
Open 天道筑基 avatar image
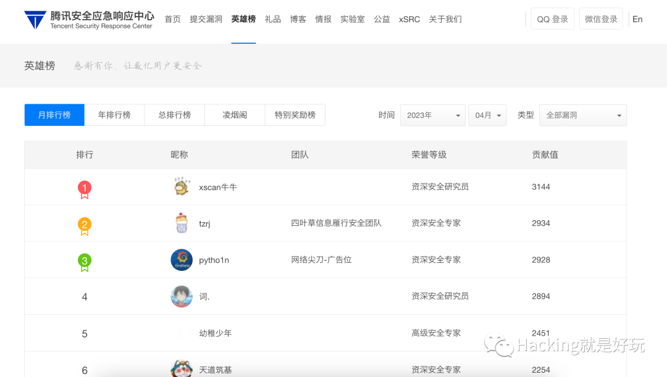[x=182, y=368]
